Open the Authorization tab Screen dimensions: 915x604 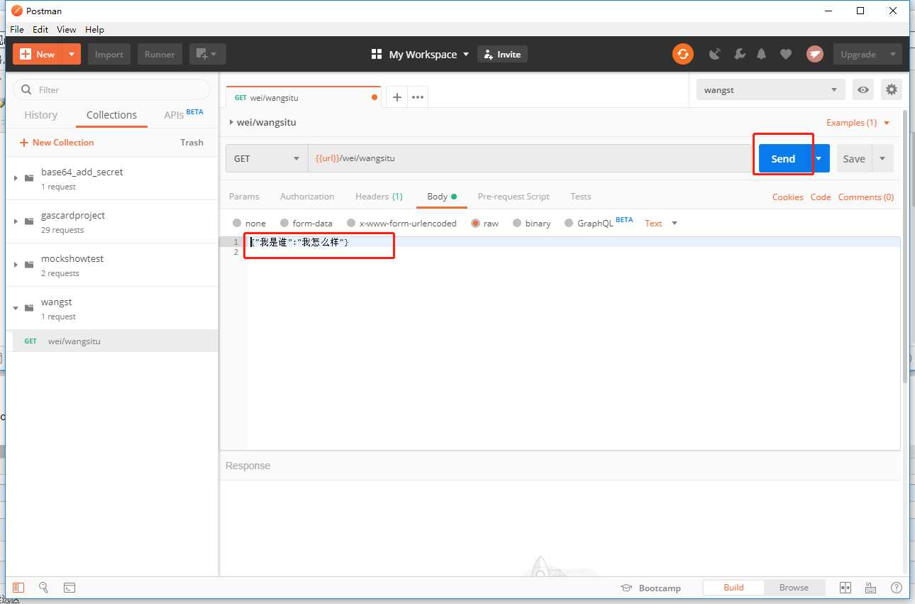click(307, 197)
